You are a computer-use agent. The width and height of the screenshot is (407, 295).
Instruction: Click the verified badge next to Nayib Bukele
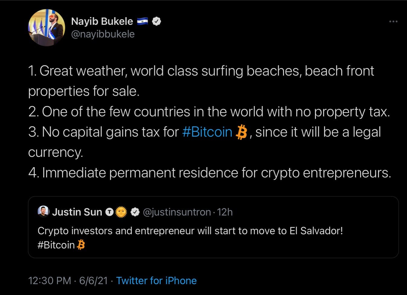click(157, 21)
